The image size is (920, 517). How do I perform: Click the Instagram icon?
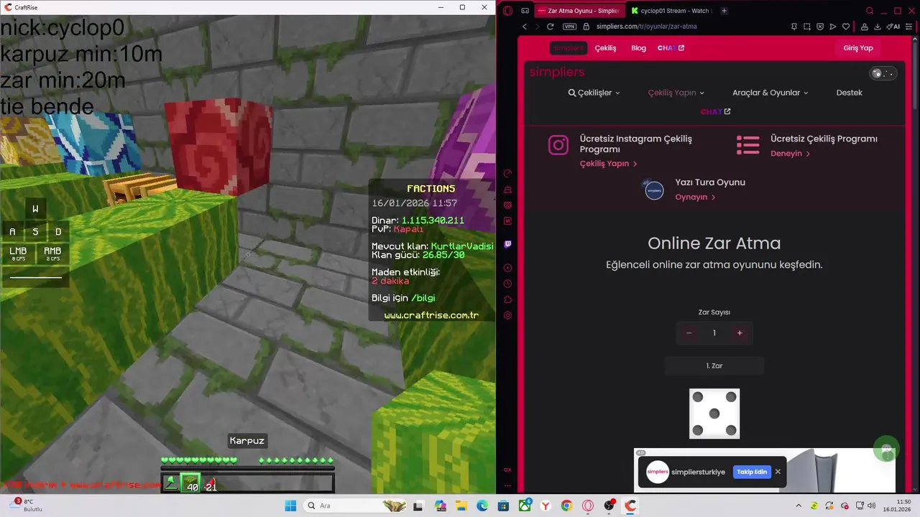coord(558,145)
